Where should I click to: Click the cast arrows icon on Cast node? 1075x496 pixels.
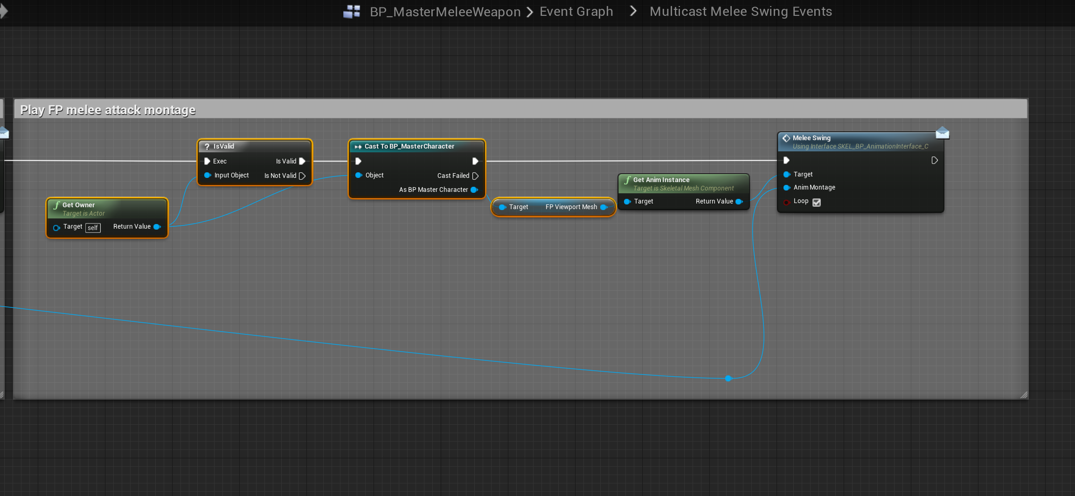coord(358,147)
